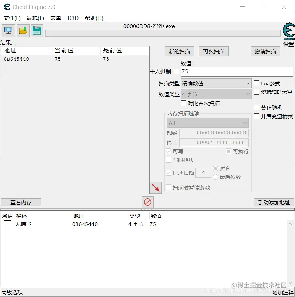Expand the All memory region dropdown
The image size is (295, 297).
coord(208,123)
